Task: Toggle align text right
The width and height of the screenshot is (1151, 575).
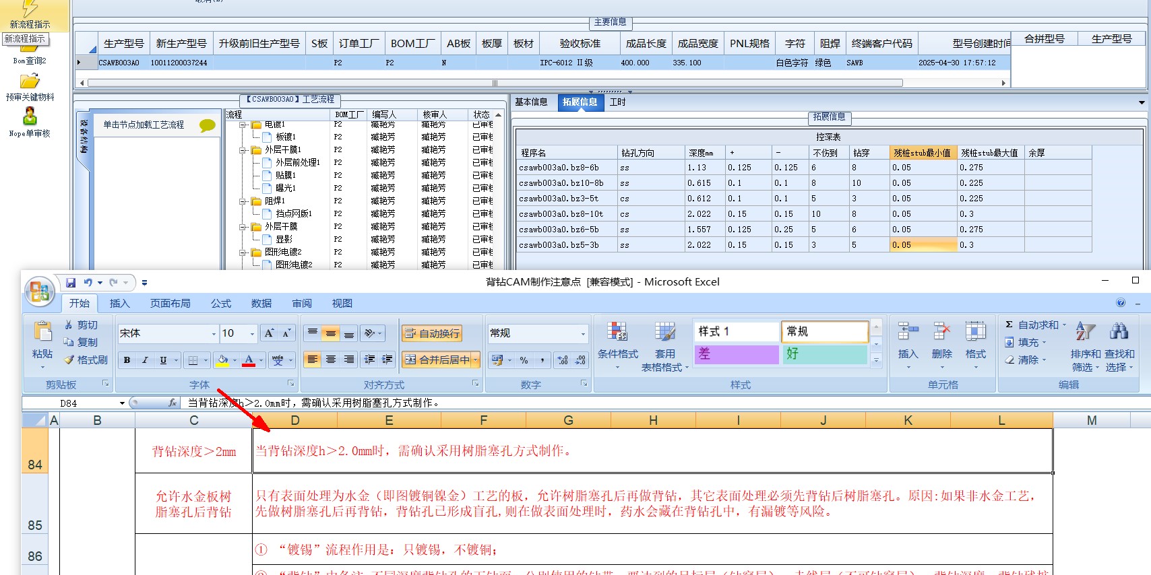Action: 348,360
